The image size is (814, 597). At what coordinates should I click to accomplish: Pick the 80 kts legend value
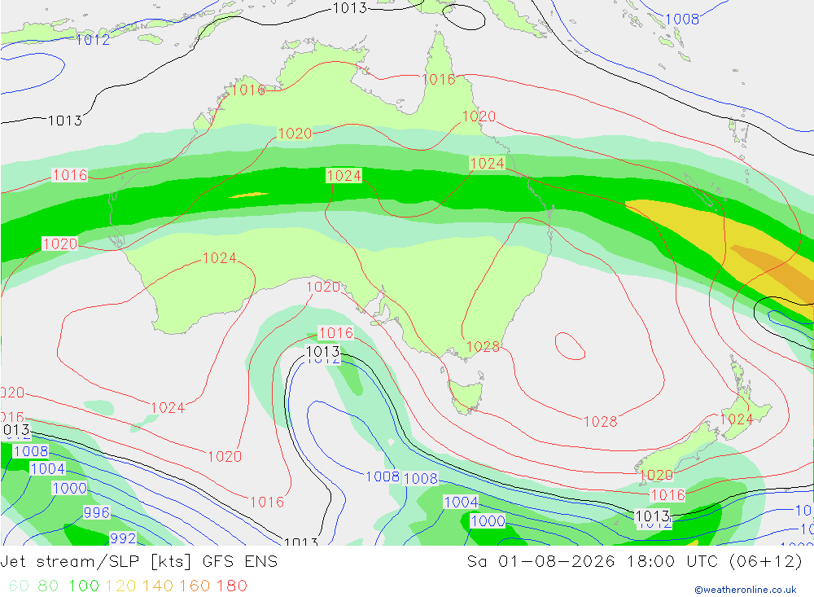48,586
